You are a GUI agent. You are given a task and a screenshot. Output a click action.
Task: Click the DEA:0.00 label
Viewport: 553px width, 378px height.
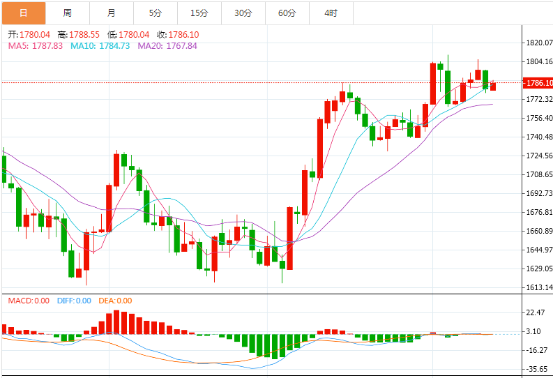tap(115, 301)
